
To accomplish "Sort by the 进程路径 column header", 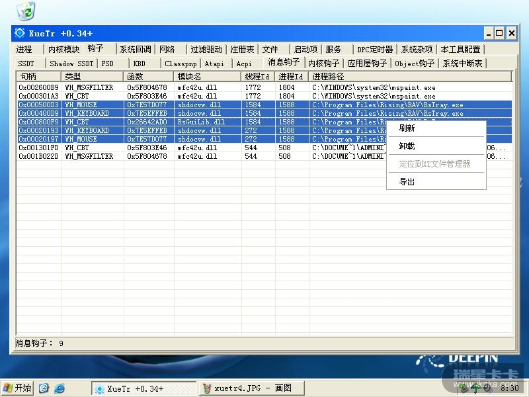I will (x=410, y=77).
